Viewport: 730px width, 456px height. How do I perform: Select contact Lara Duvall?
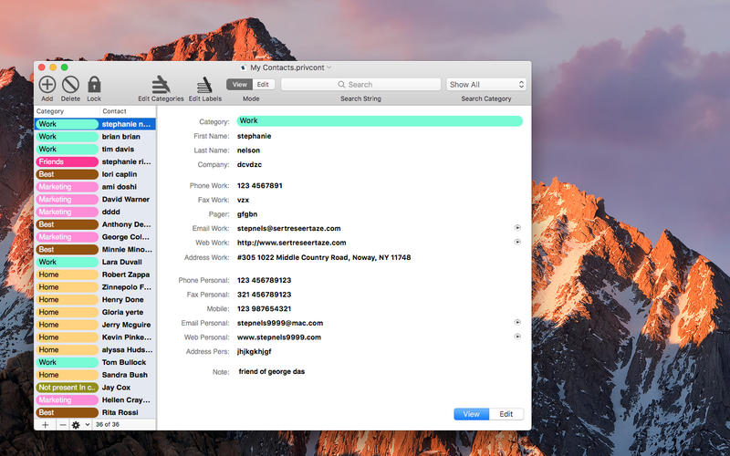pyautogui.click(x=122, y=262)
